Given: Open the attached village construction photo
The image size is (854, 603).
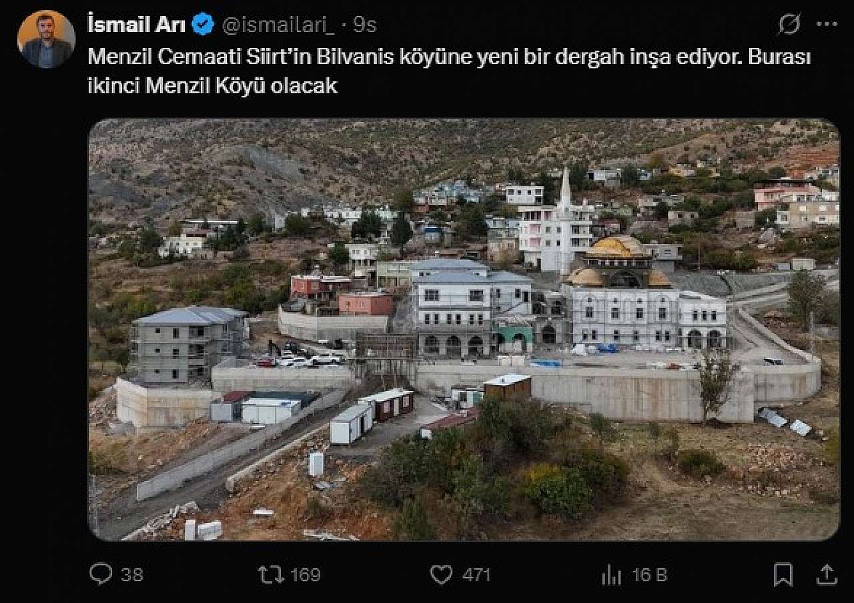Looking at the screenshot, I should [x=464, y=330].
